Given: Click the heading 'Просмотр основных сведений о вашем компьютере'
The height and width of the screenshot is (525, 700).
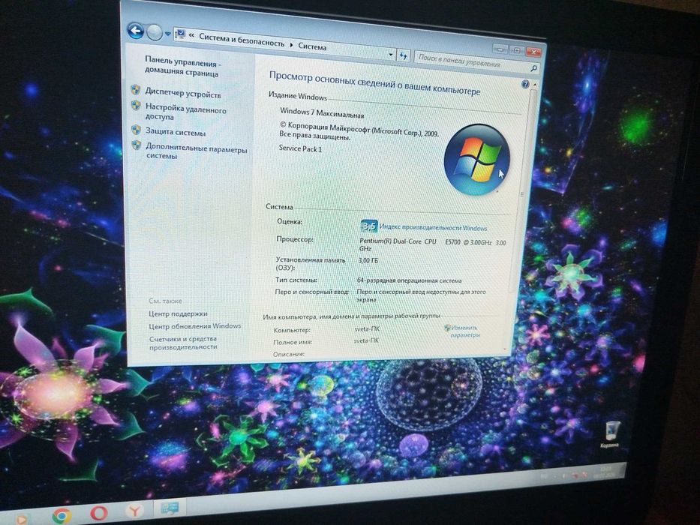Looking at the screenshot, I should coord(374,83).
